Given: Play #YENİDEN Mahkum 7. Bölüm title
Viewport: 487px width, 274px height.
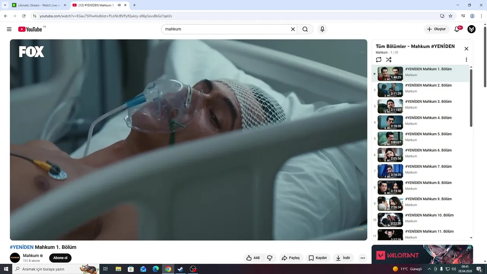Looking at the screenshot, I should point(428,167).
